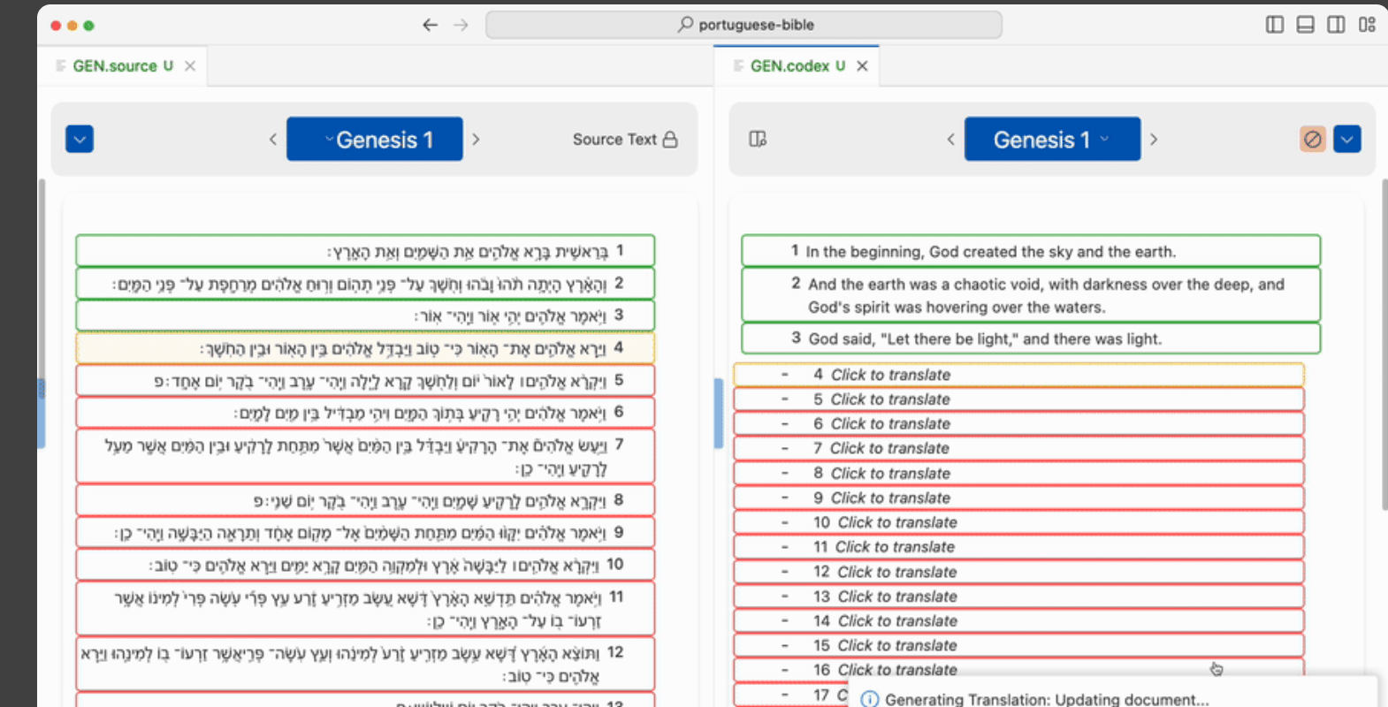The width and height of the screenshot is (1388, 707).
Task: Click to translate verse 9
Action: 1019,498
